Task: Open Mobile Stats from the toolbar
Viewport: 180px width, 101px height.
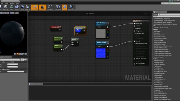Action: pyautogui.click(x=71, y=8)
